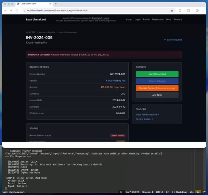
Task: Click the Release Payment button
Action: click(x=157, y=88)
